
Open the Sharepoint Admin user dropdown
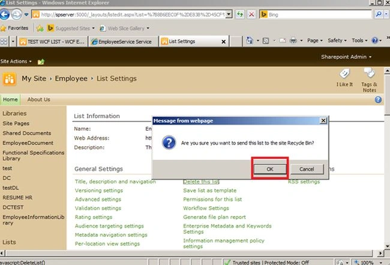coord(346,57)
